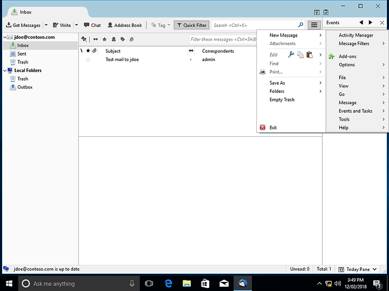
Task: Collapse the Local Folders tree
Action: (5, 71)
